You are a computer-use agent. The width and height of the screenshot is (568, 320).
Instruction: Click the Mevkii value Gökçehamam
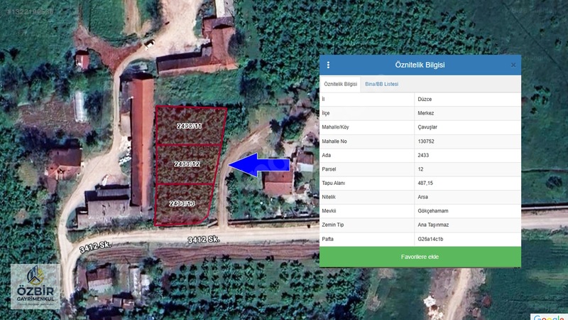coord(433,211)
